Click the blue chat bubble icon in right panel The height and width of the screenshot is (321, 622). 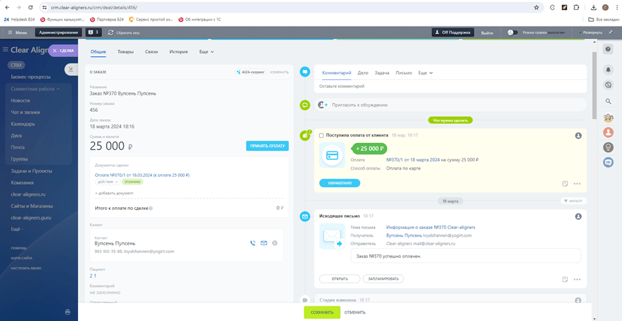coord(608,162)
